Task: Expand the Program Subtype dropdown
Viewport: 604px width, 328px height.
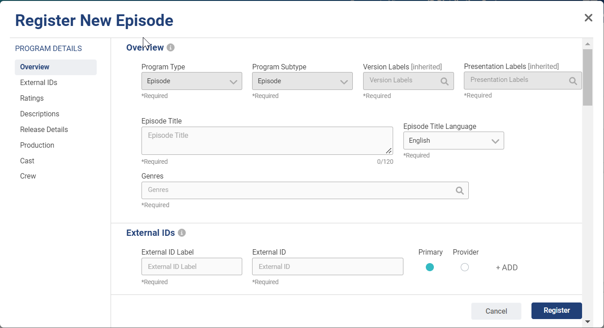Action: 302,81
